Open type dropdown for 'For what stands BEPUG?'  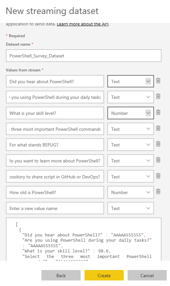131,145
